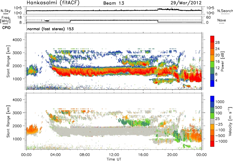
Task: Pick the Velocity segment between -500 and -1000
Action: [x=212, y=138]
